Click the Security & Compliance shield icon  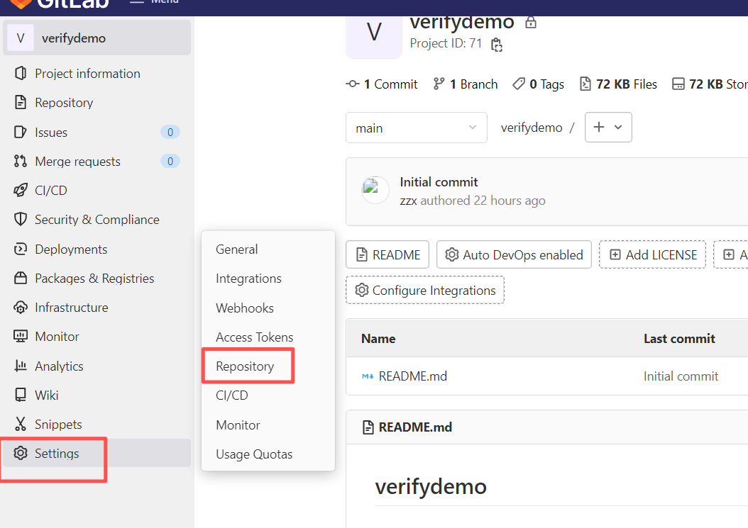click(21, 219)
